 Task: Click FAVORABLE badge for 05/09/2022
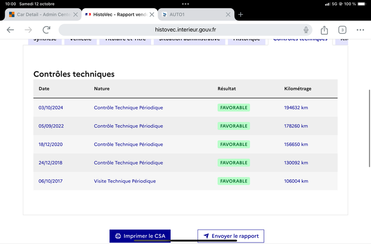(234, 126)
